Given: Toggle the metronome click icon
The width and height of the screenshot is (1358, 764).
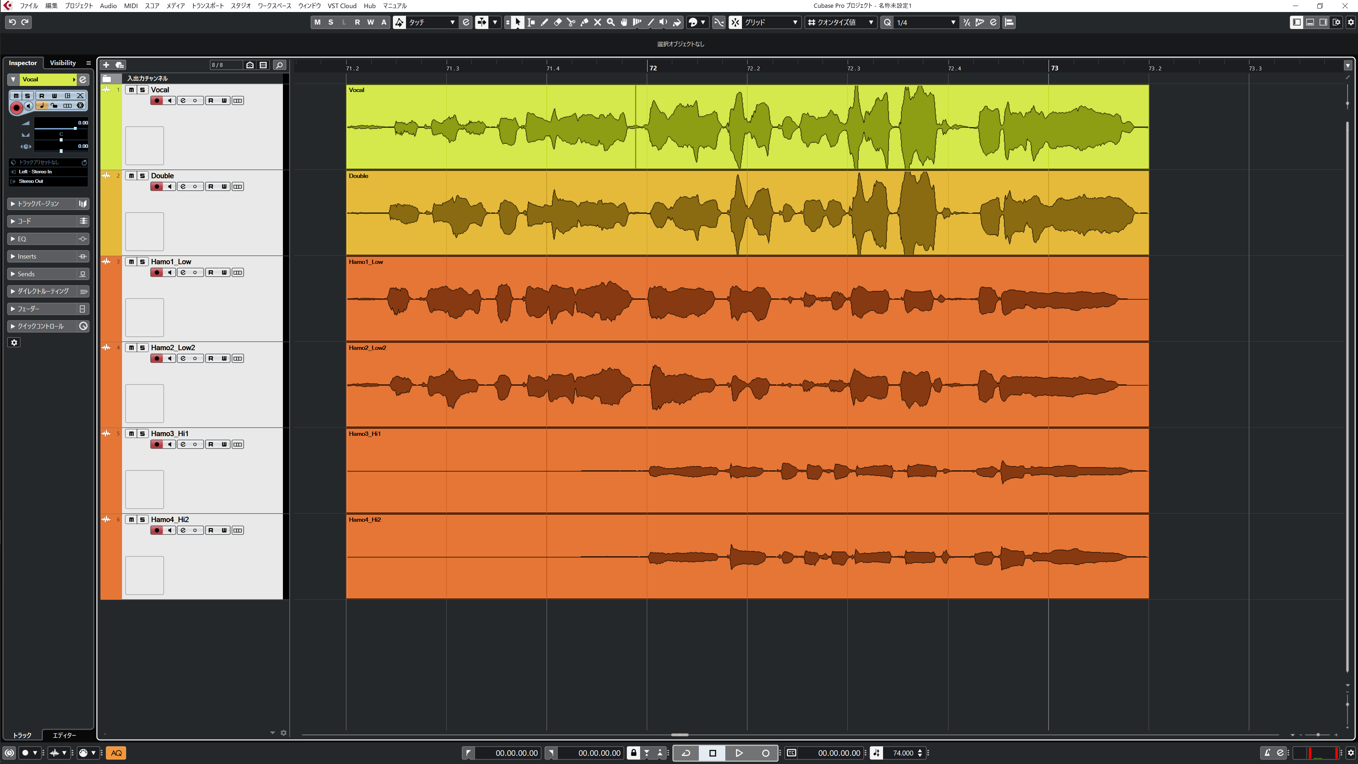Looking at the screenshot, I should 1267,753.
